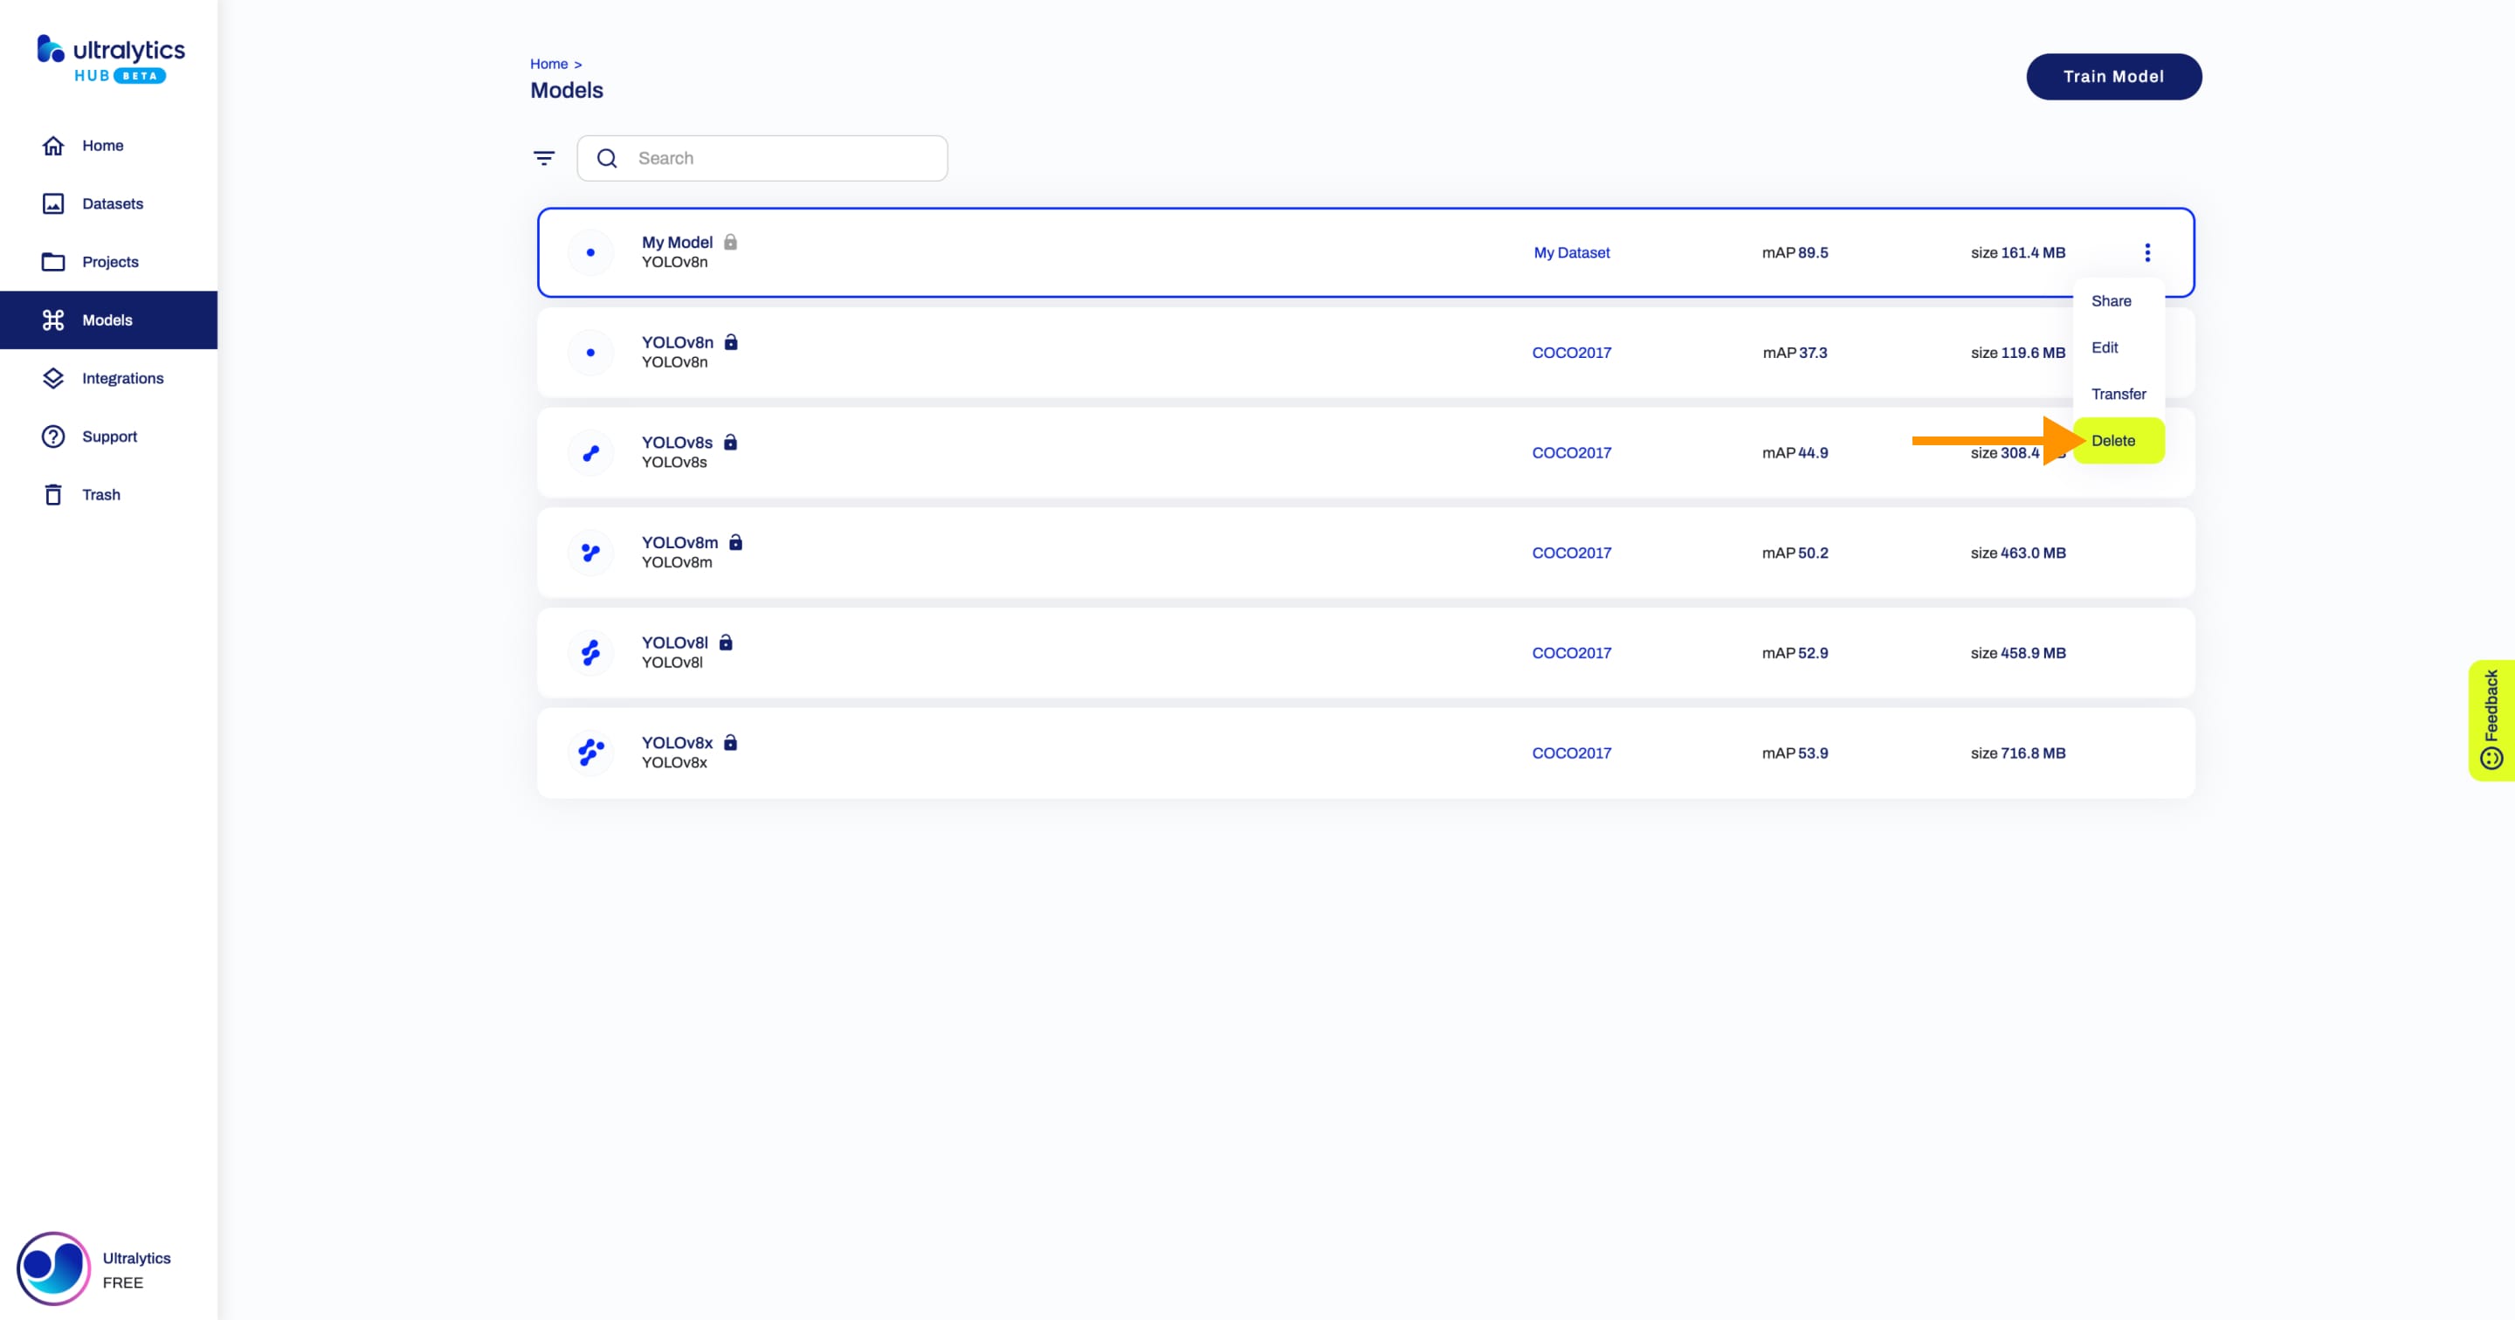Click the Delete option in context menu
The image size is (2515, 1320).
coord(2112,441)
